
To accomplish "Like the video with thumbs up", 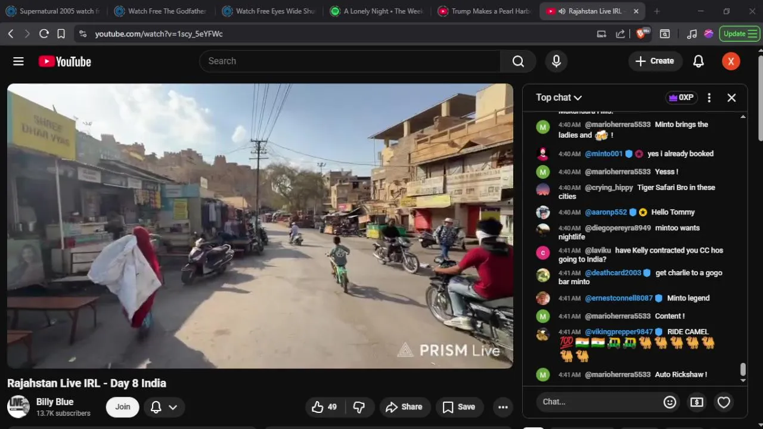I will [x=324, y=407].
